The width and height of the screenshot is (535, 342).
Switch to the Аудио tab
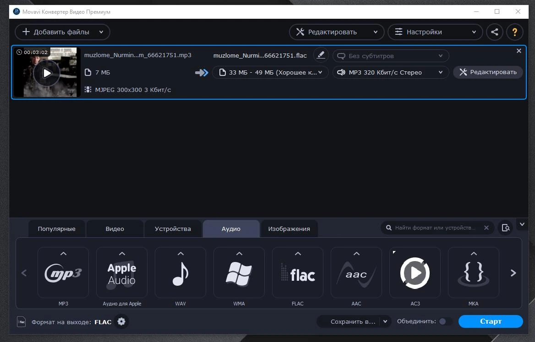pyautogui.click(x=231, y=229)
